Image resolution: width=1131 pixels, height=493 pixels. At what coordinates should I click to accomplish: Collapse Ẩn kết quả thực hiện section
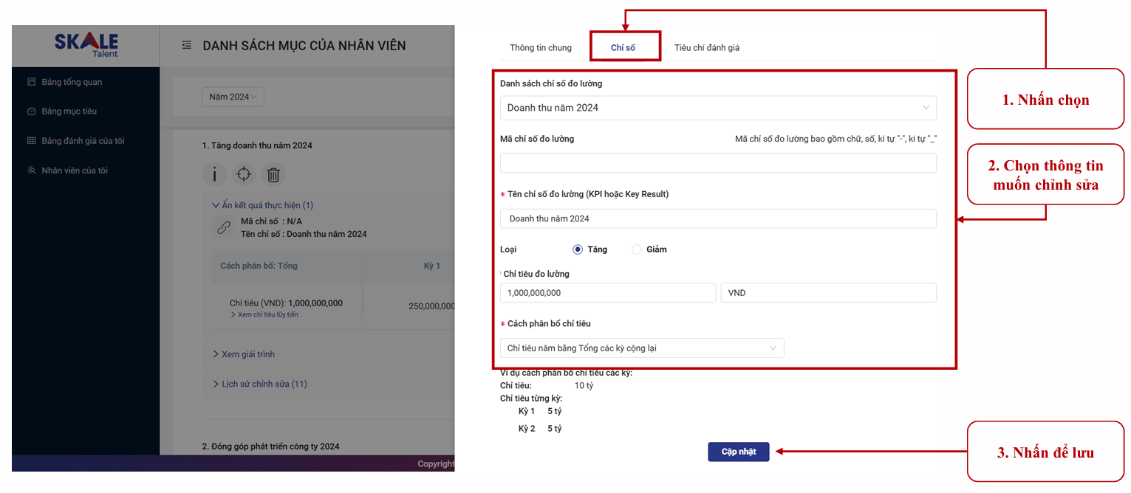click(x=262, y=205)
